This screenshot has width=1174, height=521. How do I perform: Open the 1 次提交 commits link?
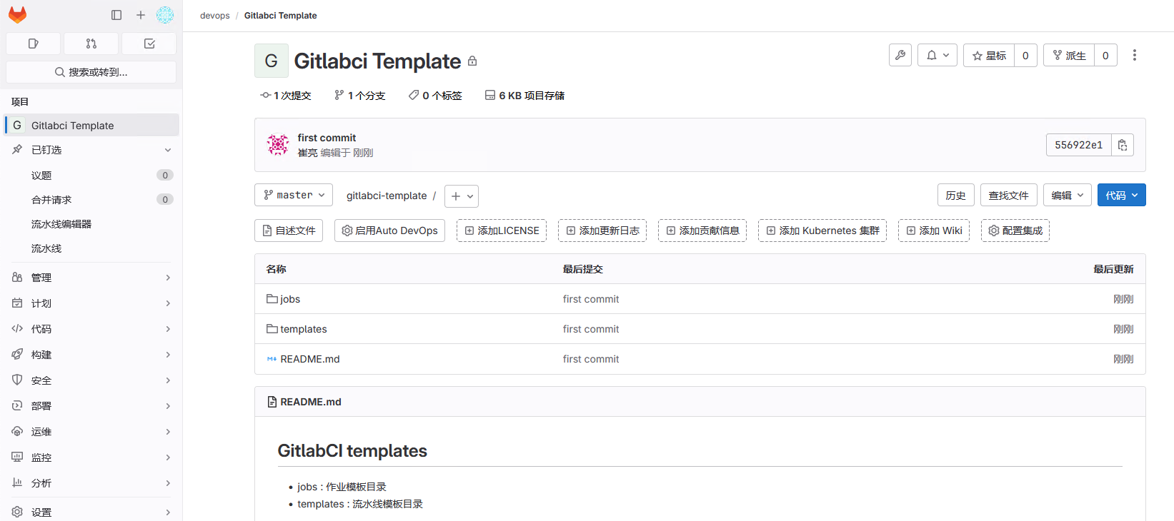click(286, 96)
